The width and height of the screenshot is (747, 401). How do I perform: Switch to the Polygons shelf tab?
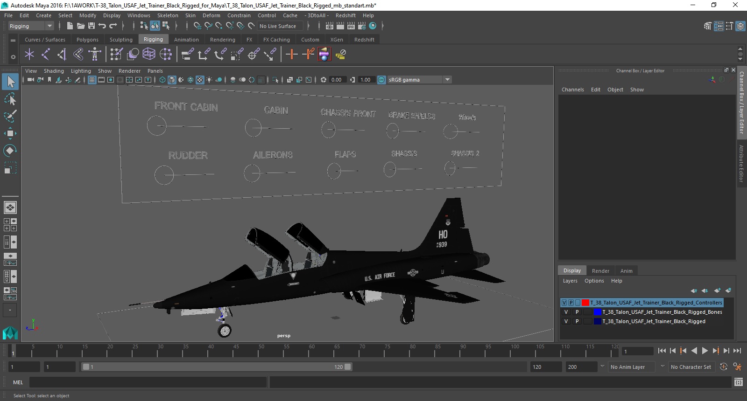[x=87, y=40]
